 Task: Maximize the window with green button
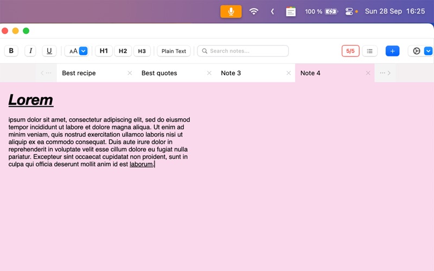[x=26, y=31]
